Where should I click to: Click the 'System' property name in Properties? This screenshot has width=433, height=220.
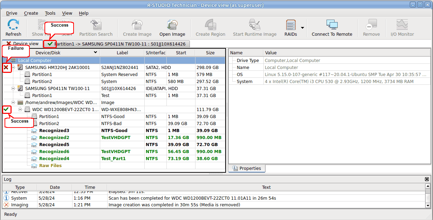(x=245, y=82)
